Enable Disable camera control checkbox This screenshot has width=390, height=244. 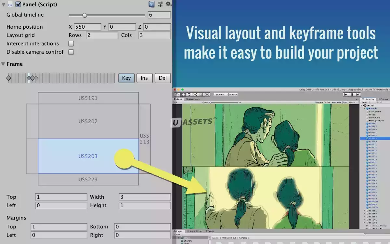coord(71,52)
